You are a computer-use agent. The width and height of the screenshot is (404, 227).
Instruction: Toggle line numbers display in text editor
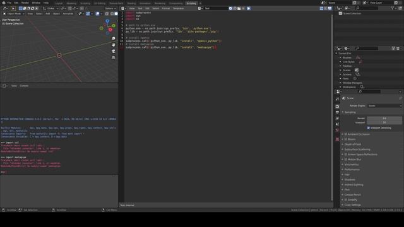321,8
